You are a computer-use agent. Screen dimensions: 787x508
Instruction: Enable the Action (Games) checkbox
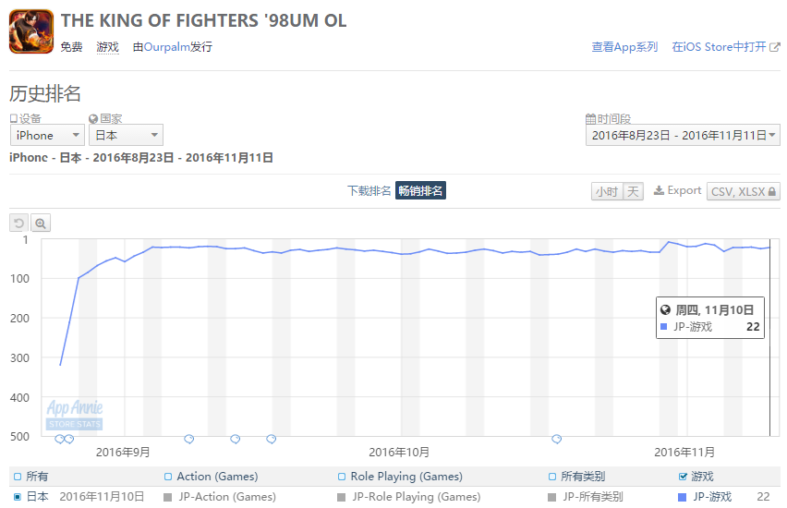point(168,477)
